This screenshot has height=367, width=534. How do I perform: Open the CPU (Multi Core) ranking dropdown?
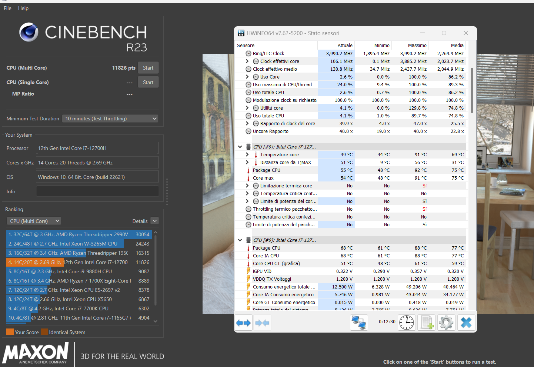pyautogui.click(x=34, y=221)
